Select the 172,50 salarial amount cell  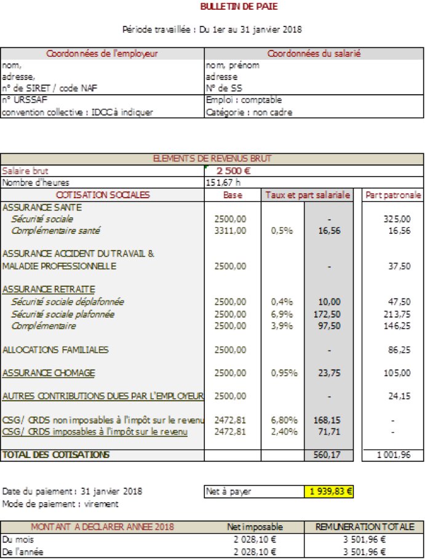click(x=330, y=314)
